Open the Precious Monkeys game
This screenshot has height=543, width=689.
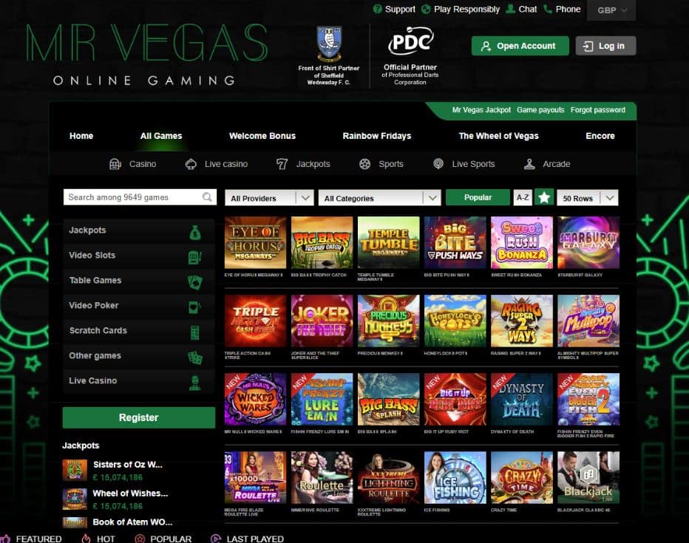pos(388,321)
